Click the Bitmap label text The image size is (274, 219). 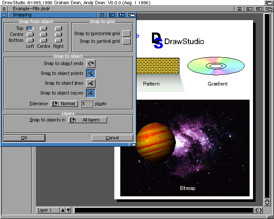[188, 188]
